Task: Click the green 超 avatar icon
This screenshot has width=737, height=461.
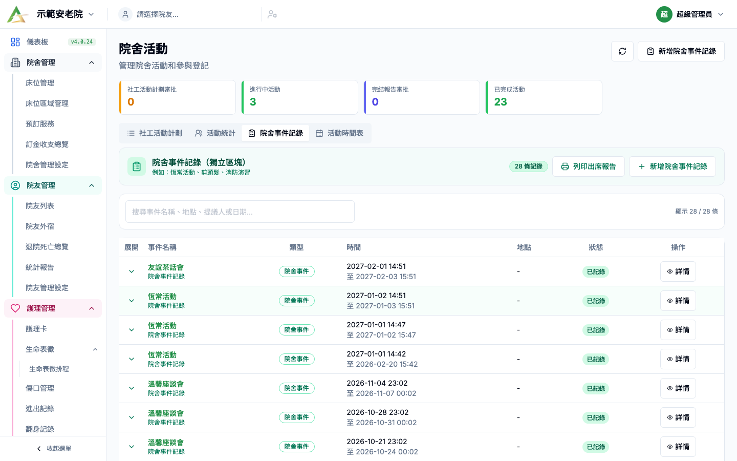Action: (664, 14)
